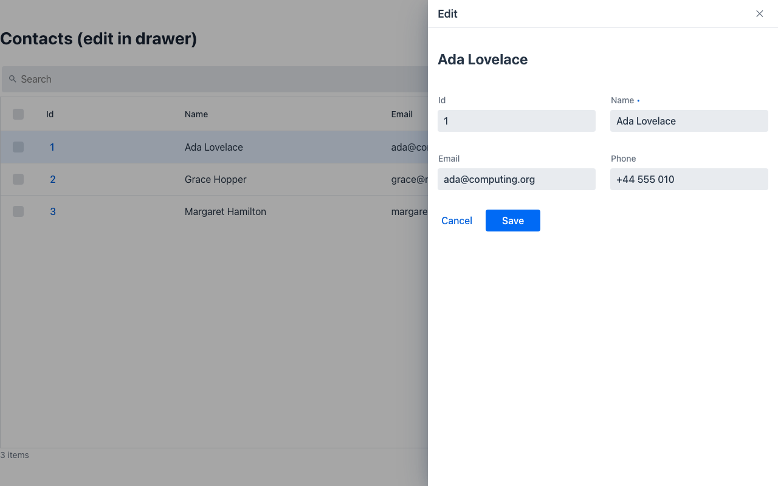Image resolution: width=778 pixels, height=486 pixels.
Task: Open contact Id 1 link
Action: 52,147
